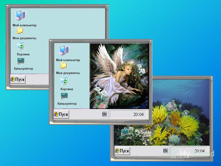Open the Мои документы folder icon on the fairy desktop
The height and width of the screenshot is (166, 221).
64,66
